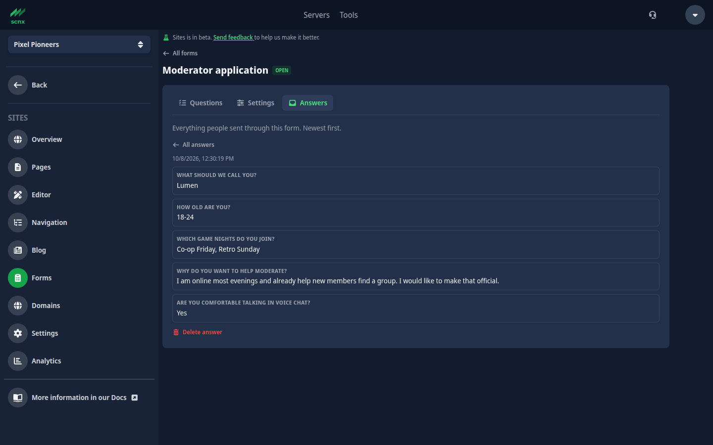This screenshot has height=445, width=713.
Task: Open the Navigation list icon
Action: pyautogui.click(x=18, y=222)
